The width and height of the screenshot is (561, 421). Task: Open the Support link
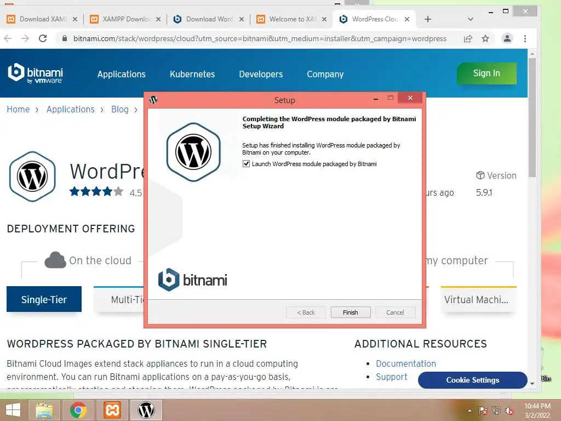click(391, 377)
